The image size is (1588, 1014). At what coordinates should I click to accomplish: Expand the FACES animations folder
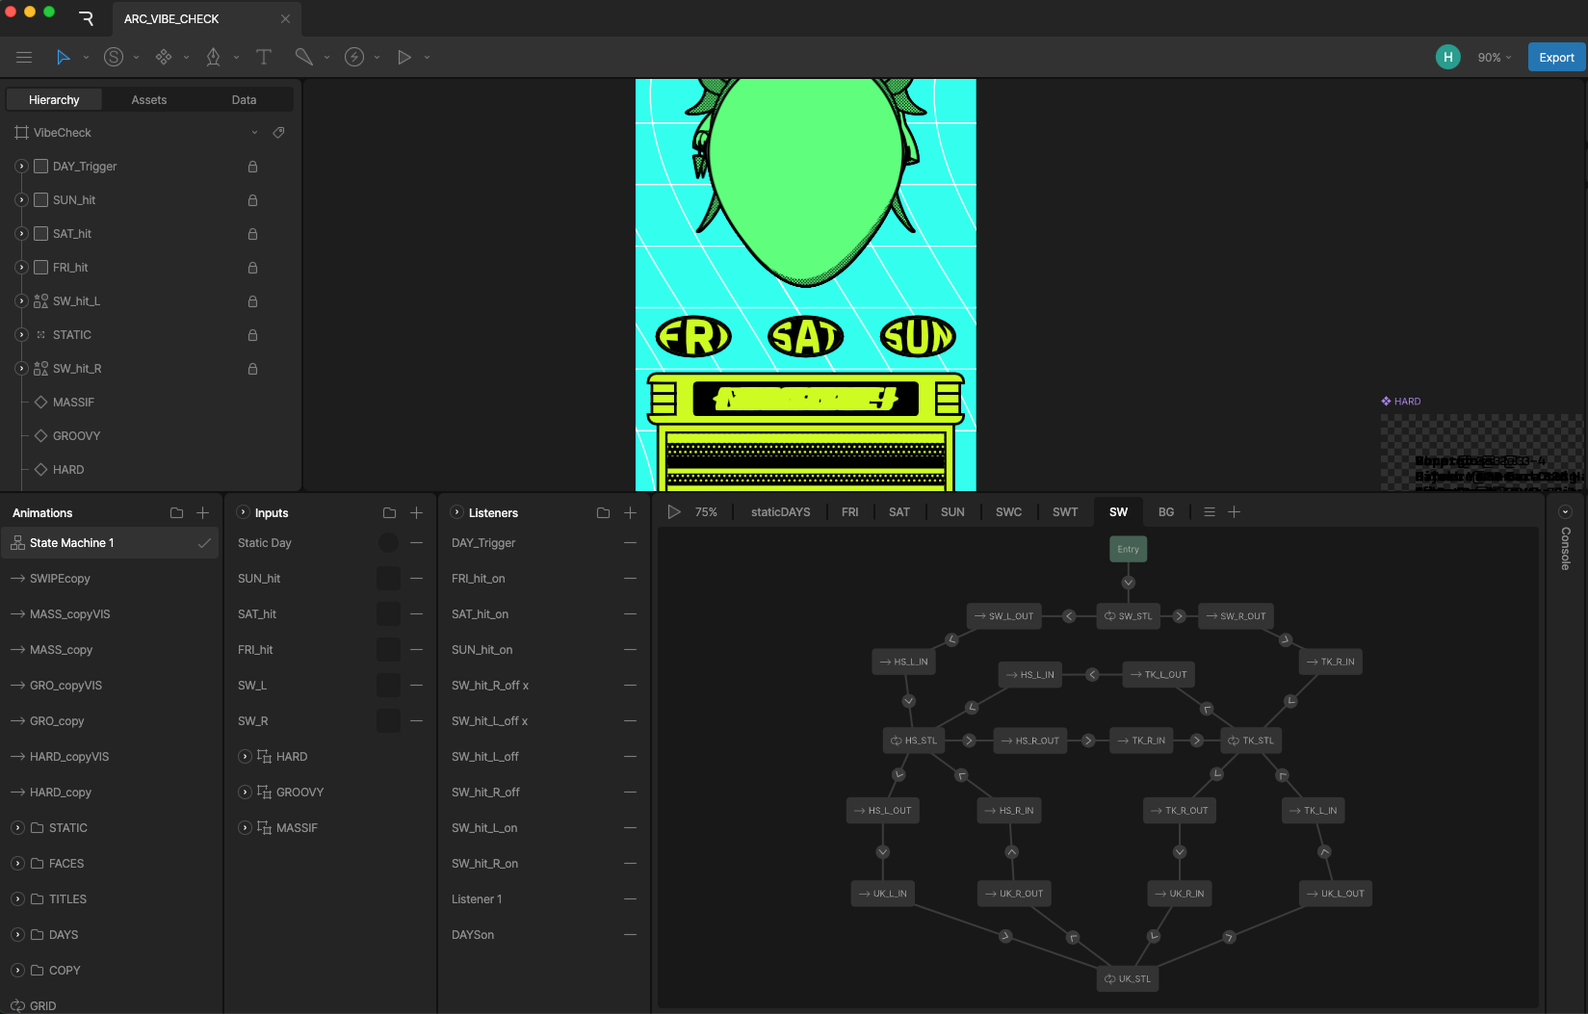pyautogui.click(x=17, y=864)
